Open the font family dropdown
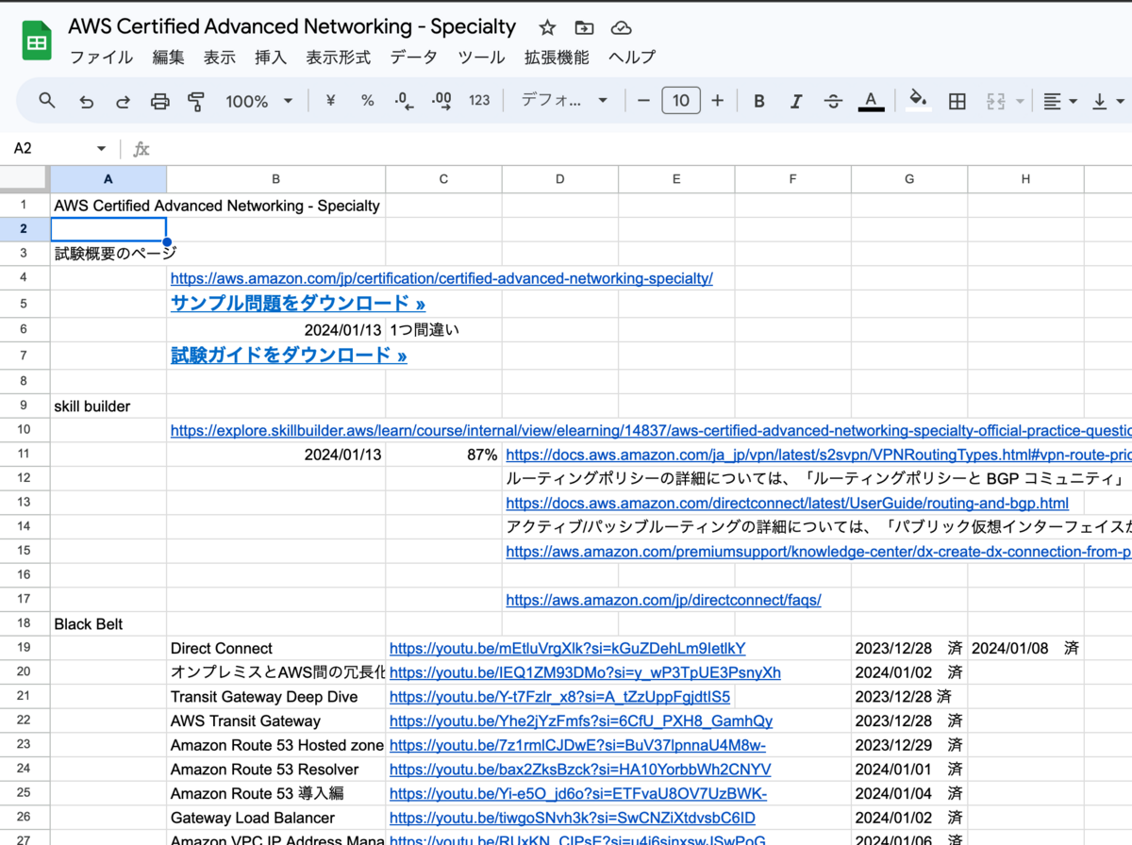Image resolution: width=1132 pixels, height=845 pixels. point(564,101)
